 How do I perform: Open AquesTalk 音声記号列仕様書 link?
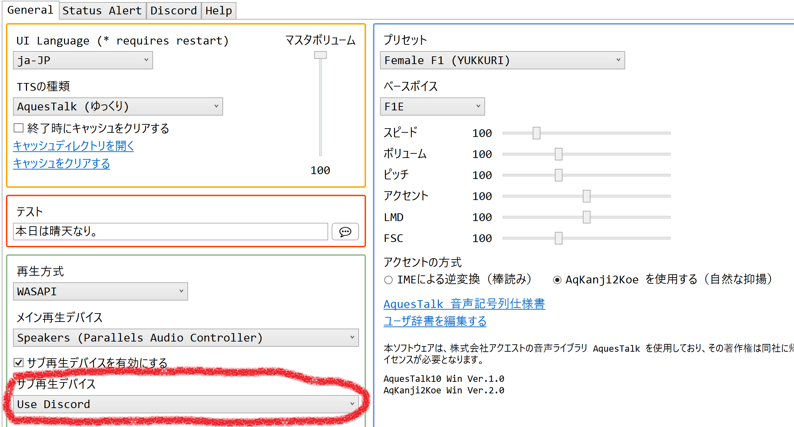(464, 304)
